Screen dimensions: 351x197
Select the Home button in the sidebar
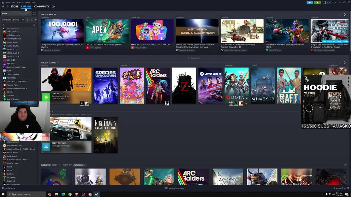[x=16, y=13]
